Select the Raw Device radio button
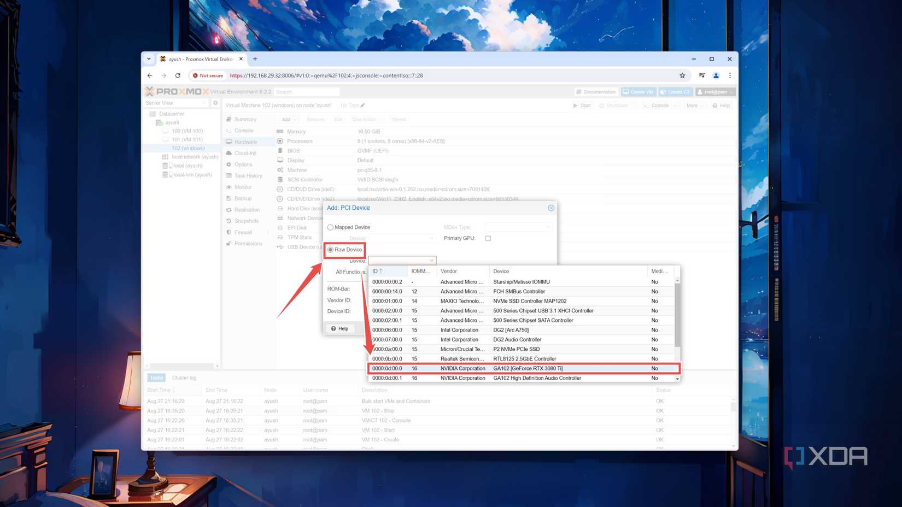The width and height of the screenshot is (902, 507). 331,250
